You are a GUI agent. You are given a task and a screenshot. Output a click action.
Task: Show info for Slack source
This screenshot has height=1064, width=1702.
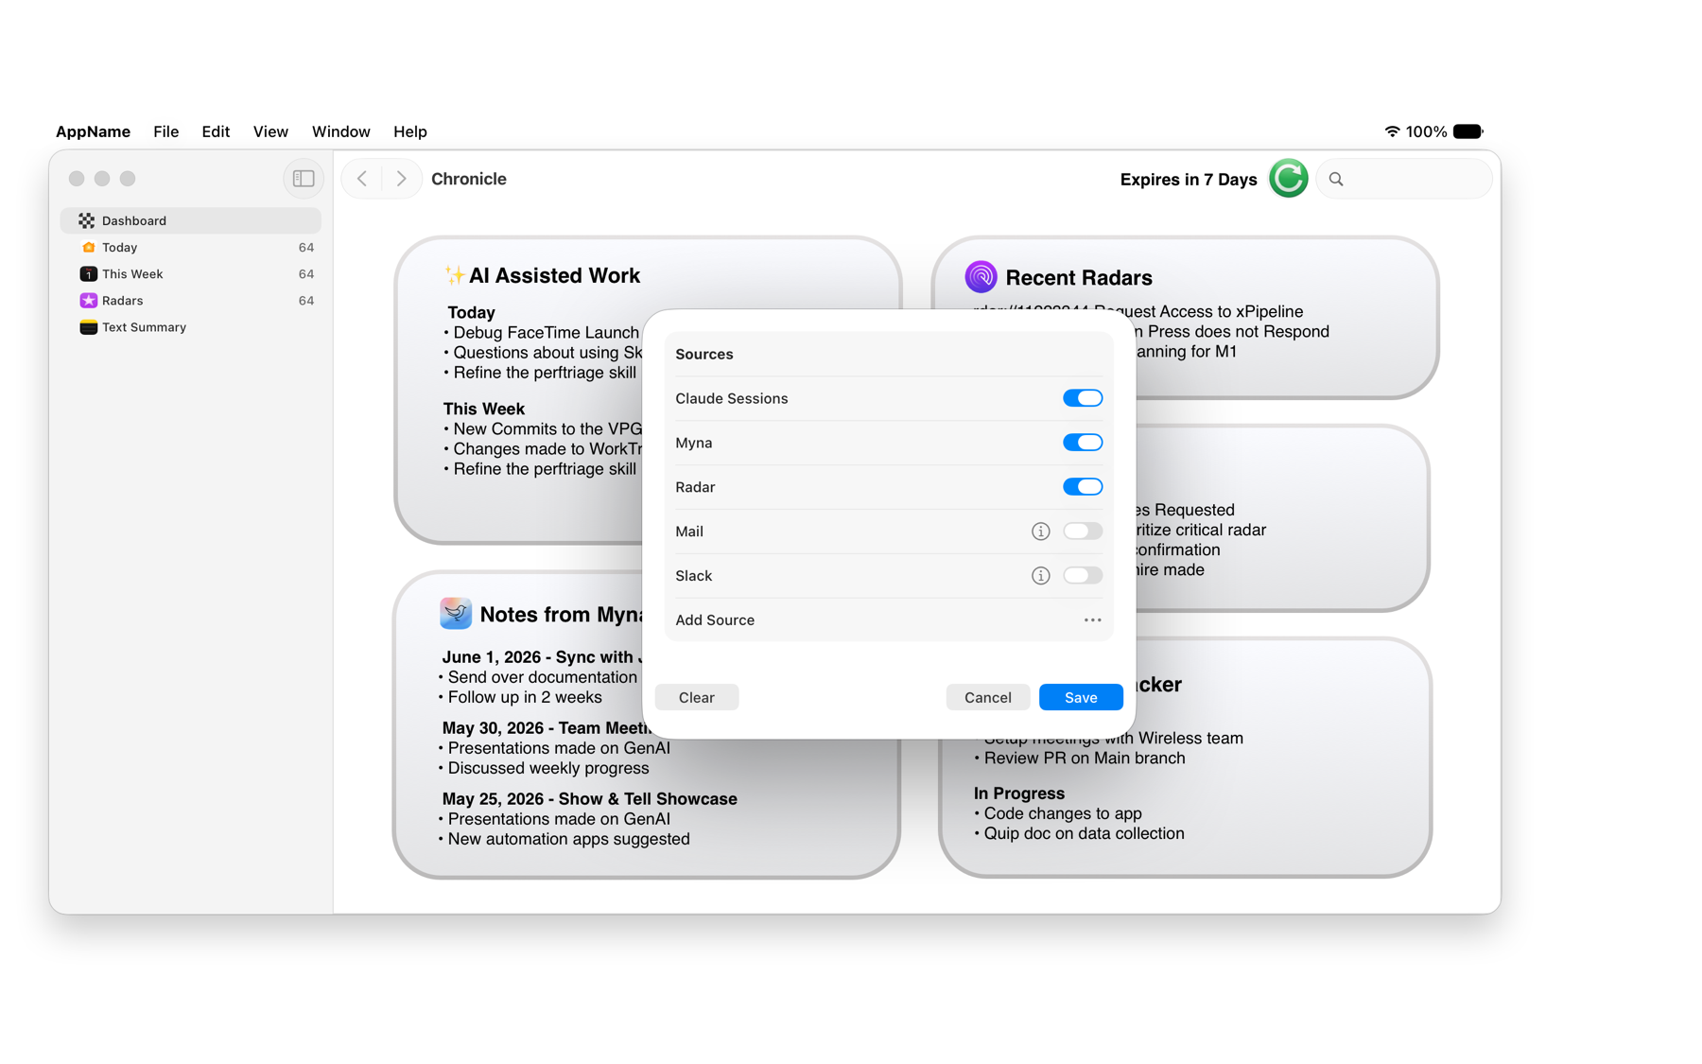tap(1040, 576)
